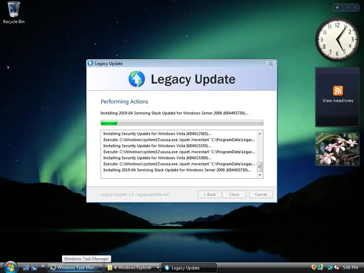Click the green installation progress bar
Image resolution: width=364 pixels, height=273 pixels.
[x=182, y=123]
